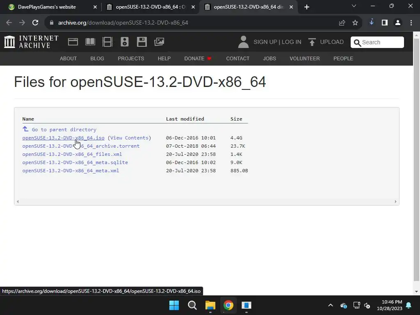
Task: Click the user avatar icon
Action: coord(244,42)
